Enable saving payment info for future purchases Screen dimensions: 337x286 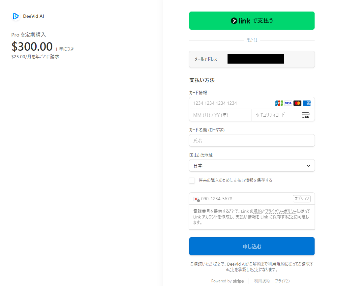point(192,181)
